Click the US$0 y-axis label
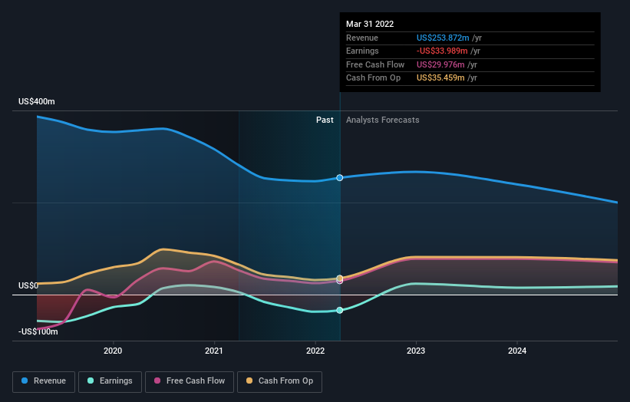The height and width of the screenshot is (402, 630). (28, 285)
